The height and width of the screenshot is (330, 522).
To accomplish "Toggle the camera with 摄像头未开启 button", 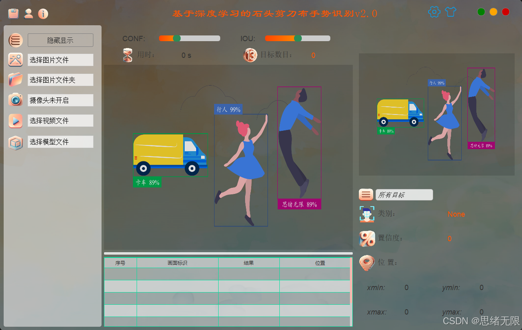I will (x=60, y=100).
